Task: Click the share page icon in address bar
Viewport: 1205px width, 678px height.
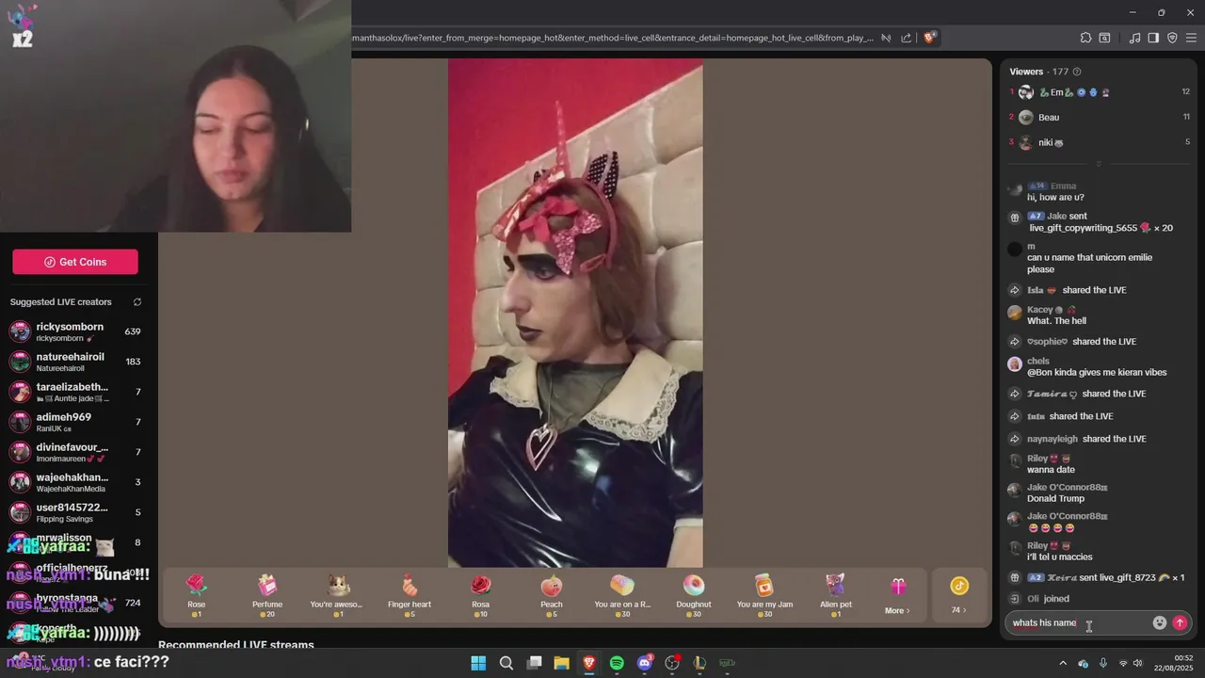Action: [x=906, y=38]
